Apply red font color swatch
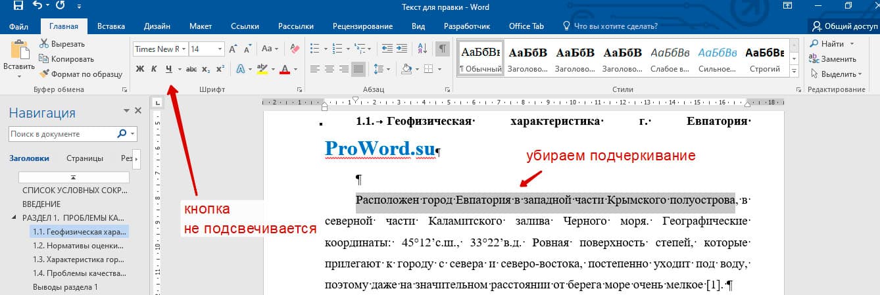 pyautogui.click(x=285, y=69)
